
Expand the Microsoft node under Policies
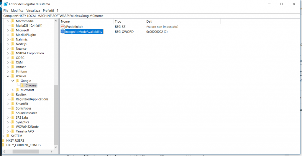click(x=13, y=90)
